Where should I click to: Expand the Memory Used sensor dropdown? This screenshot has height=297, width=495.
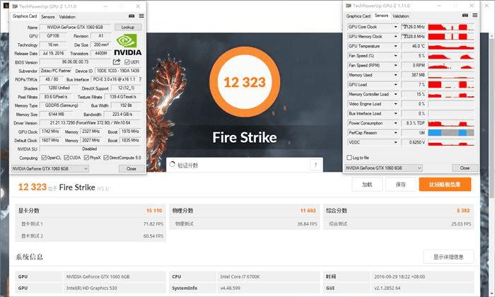[395, 75]
